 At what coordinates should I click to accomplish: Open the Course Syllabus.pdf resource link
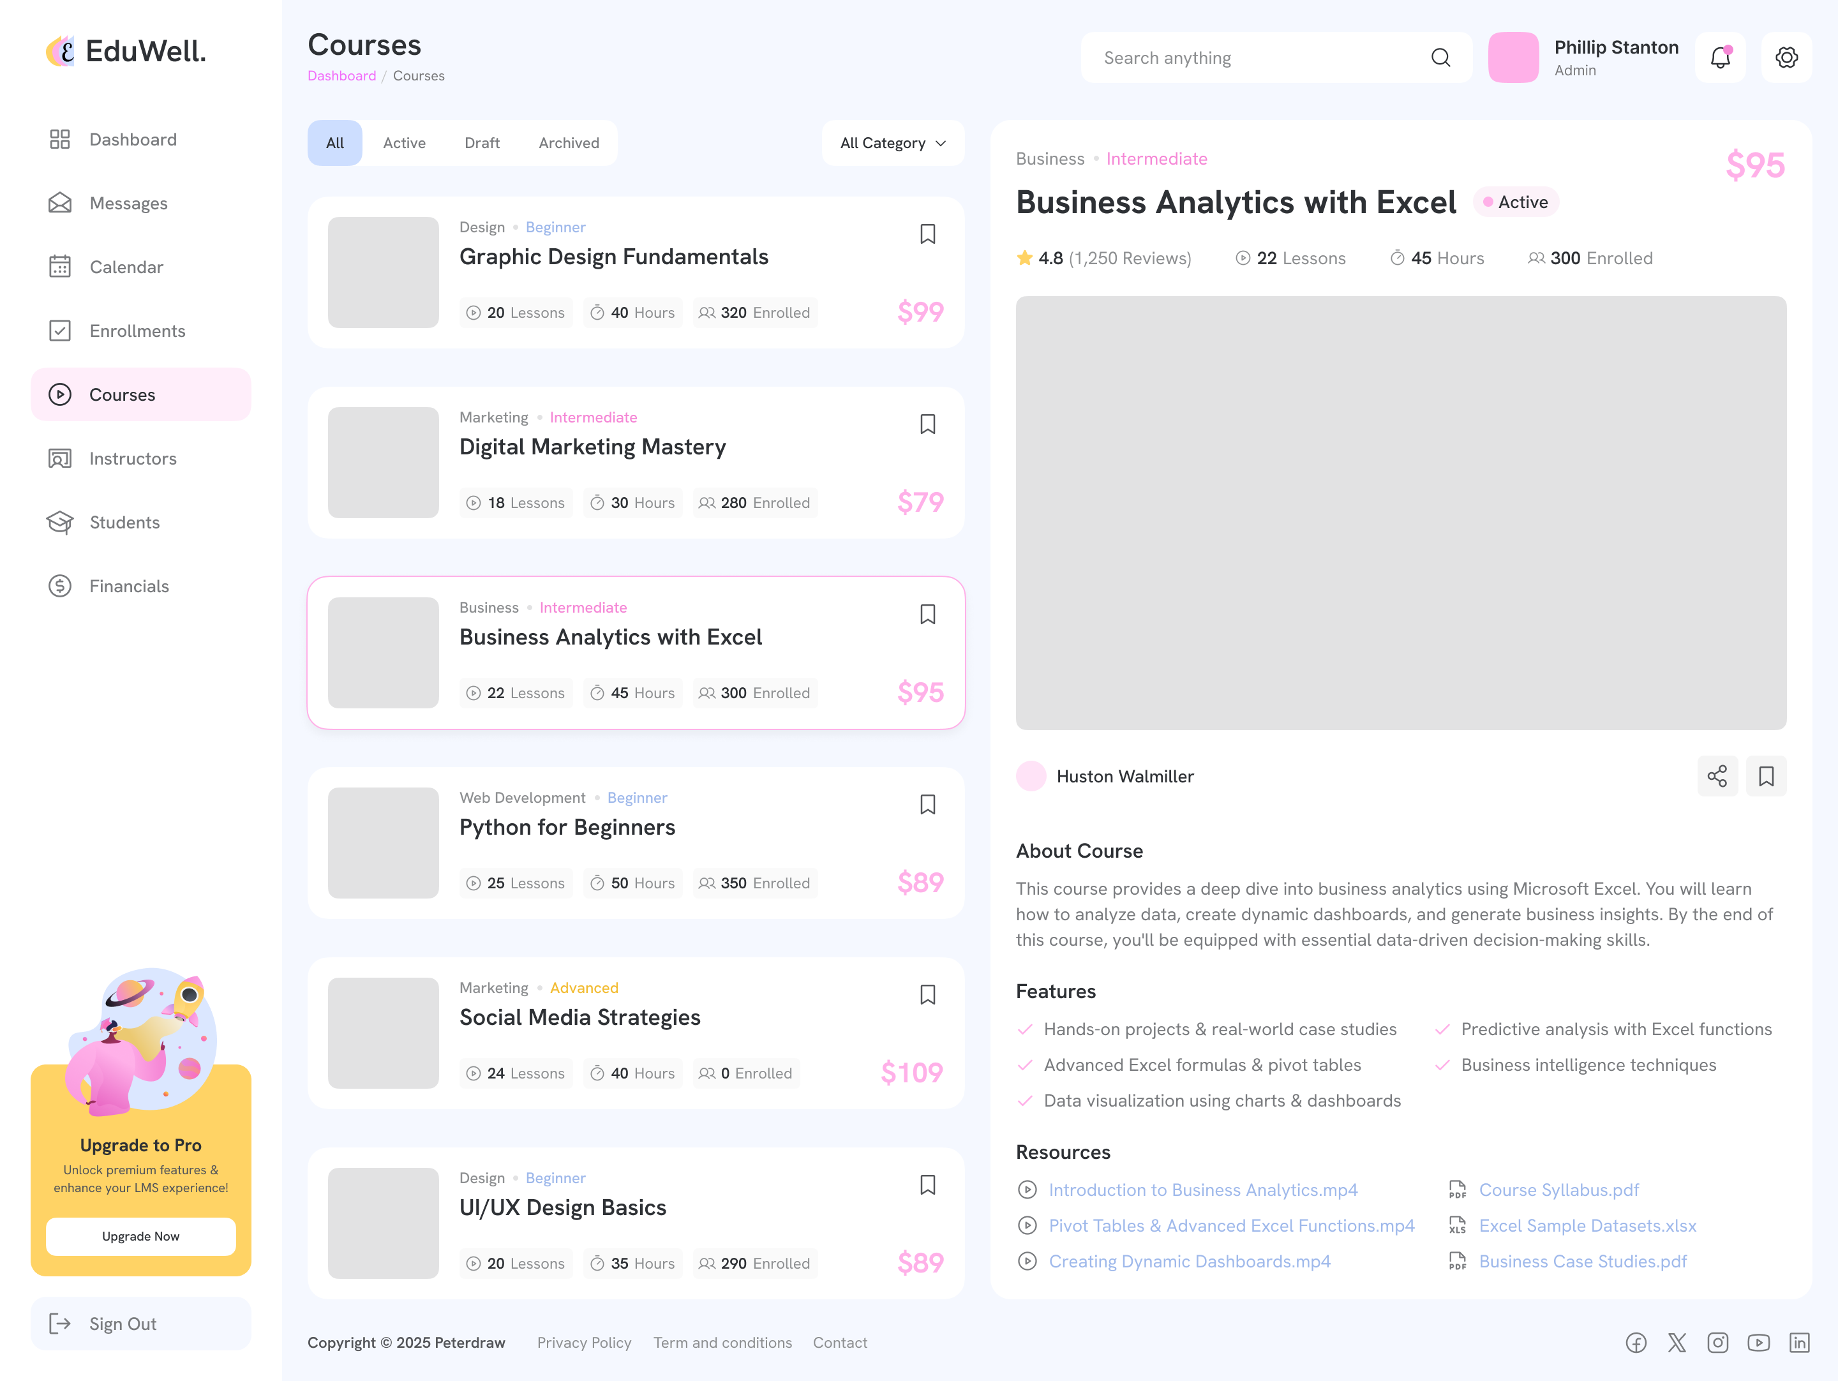click(x=1558, y=1190)
